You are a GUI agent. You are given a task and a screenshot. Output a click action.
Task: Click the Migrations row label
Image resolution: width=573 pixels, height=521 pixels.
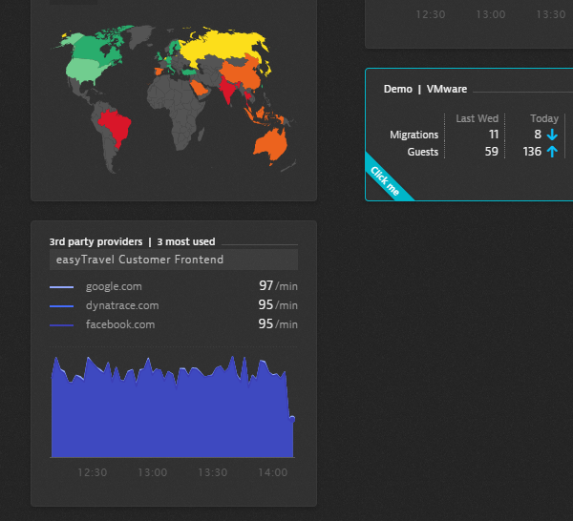(414, 135)
